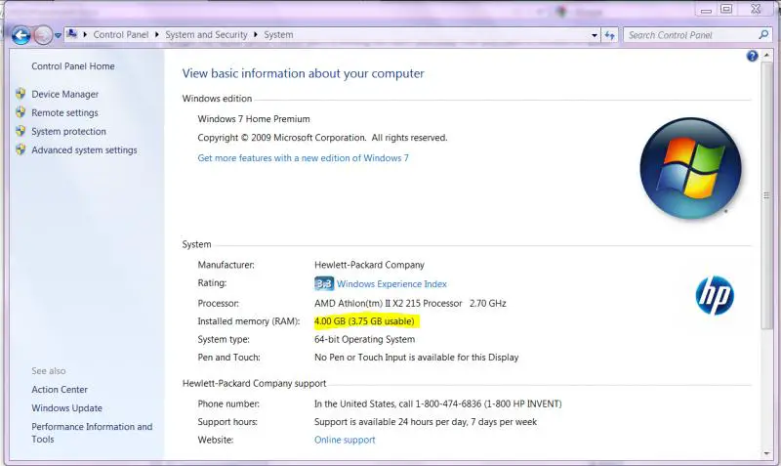Go to Control Panel Home

click(x=72, y=66)
